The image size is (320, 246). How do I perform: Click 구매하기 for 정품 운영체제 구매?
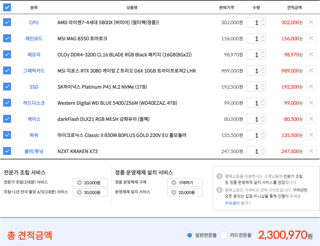(185, 183)
